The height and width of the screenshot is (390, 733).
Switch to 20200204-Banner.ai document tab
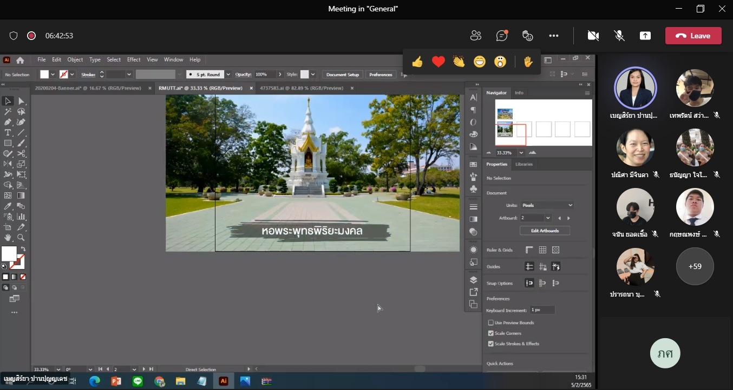click(88, 88)
